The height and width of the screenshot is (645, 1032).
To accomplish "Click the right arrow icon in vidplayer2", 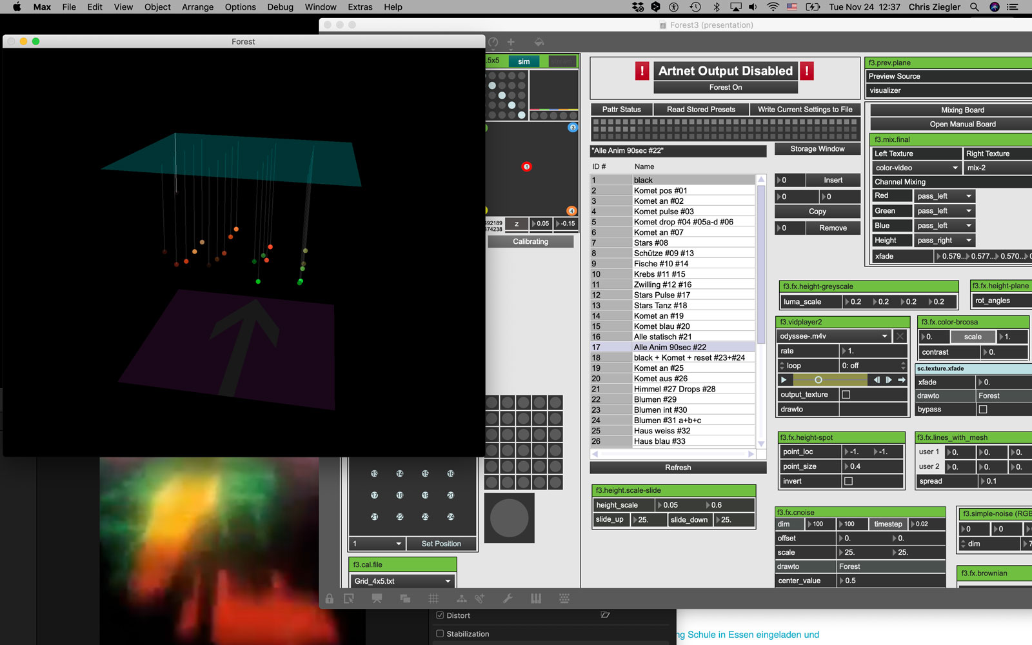I will click(x=902, y=380).
